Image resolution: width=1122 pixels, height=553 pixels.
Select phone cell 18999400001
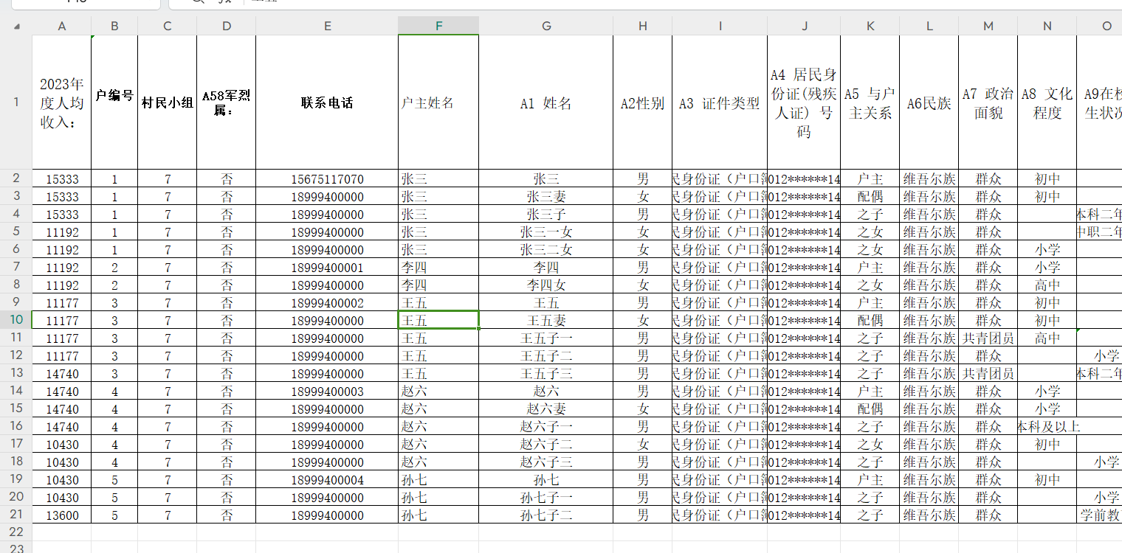coord(327,267)
